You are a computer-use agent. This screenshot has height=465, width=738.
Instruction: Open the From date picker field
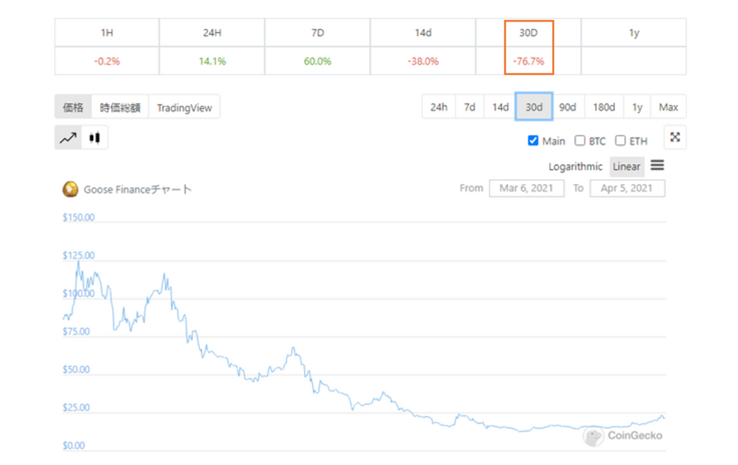[526, 189]
